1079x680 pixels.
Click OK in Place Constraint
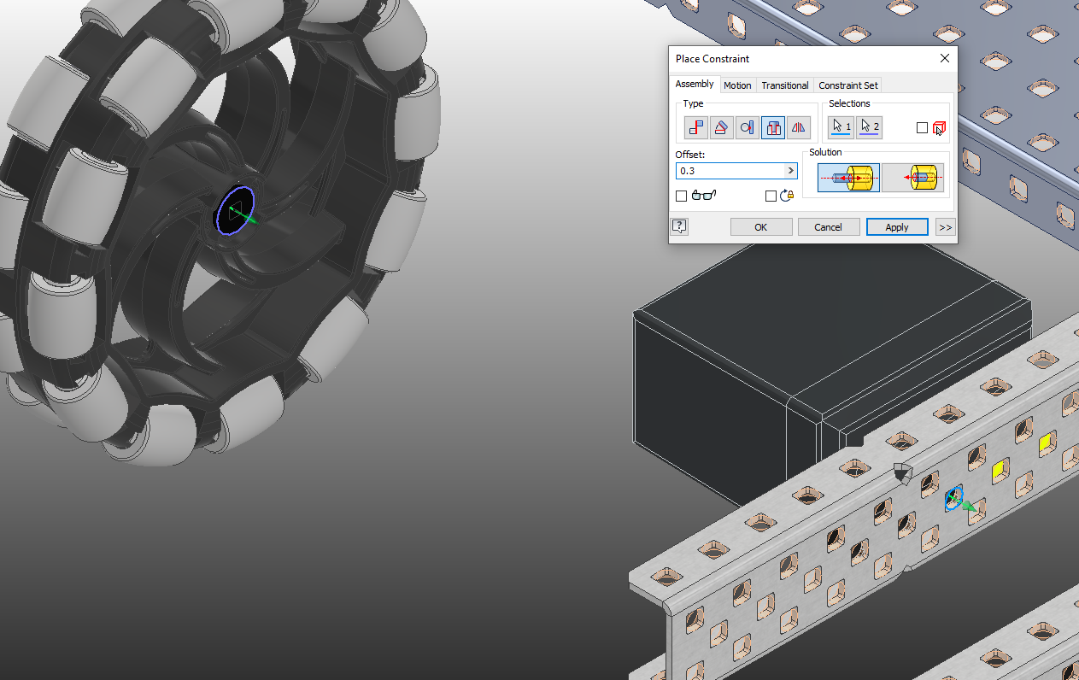pos(761,227)
